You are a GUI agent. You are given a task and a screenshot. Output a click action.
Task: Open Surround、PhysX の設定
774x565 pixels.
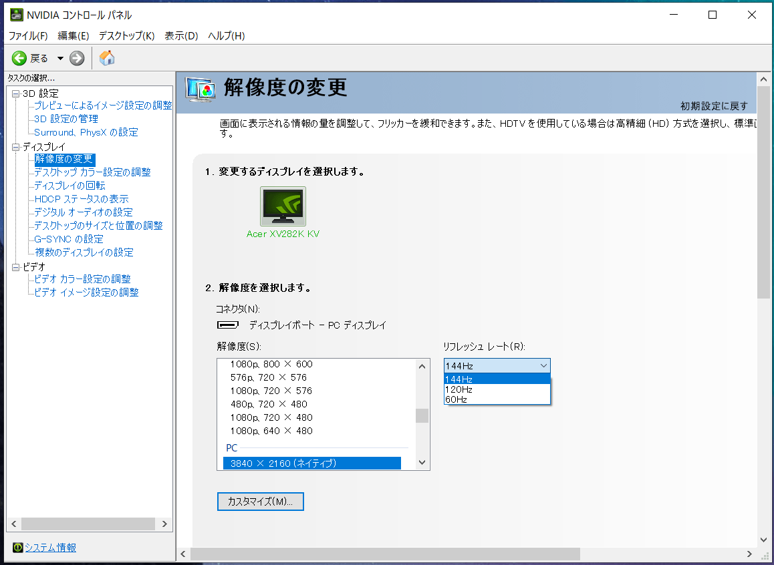tap(86, 132)
